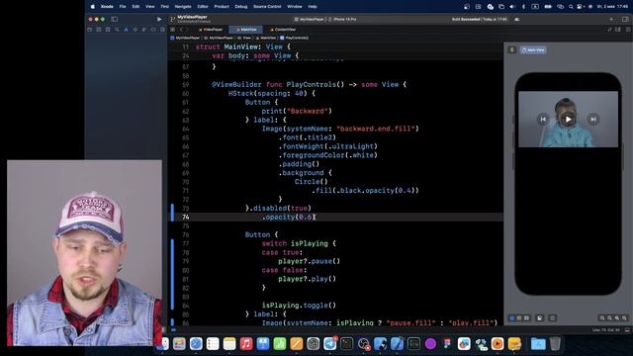Switch to the ContentView tab
Screen dimensions: 633x356
283,30
